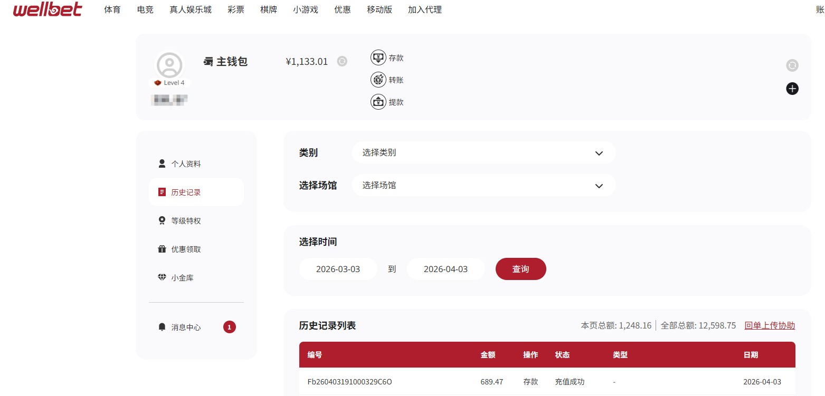Image resolution: width=825 pixels, height=396 pixels.
Task: Select 历史记录 in the sidebar
Action: point(186,192)
